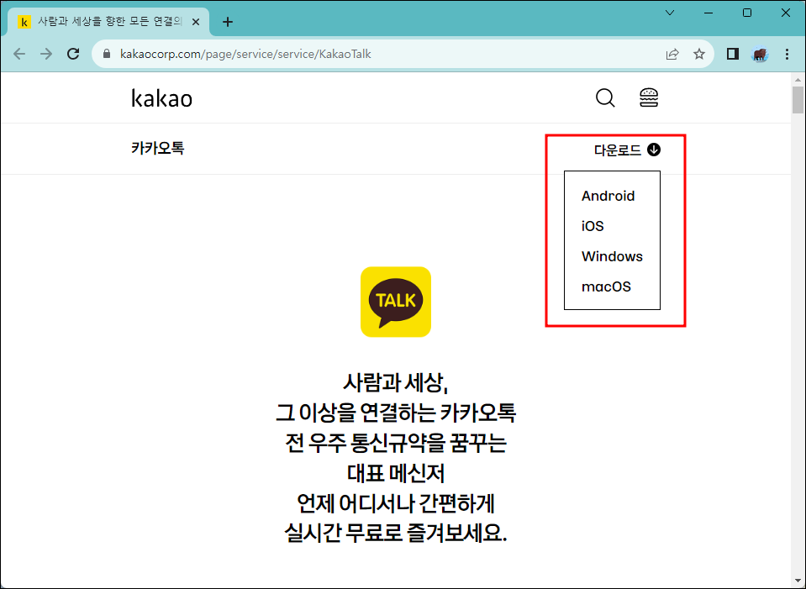The width and height of the screenshot is (806, 589).
Task: Click Reload to refresh the page
Action: coord(72,53)
